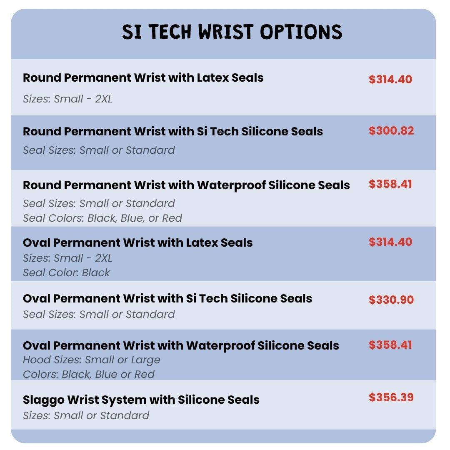The height and width of the screenshot is (450, 450).
Task: Click the Seal Color: Black line
Action: (x=66, y=272)
